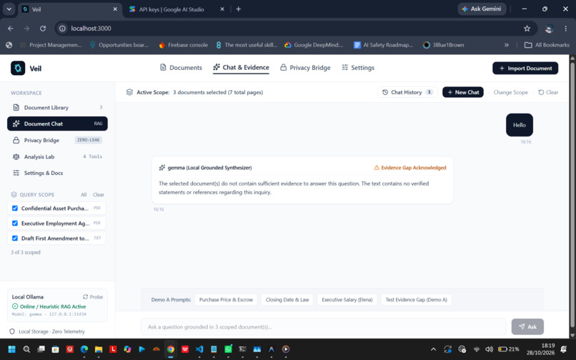The width and height of the screenshot is (576, 360).
Task: Uncheck Executive Employment Agreement document
Action: (15, 224)
